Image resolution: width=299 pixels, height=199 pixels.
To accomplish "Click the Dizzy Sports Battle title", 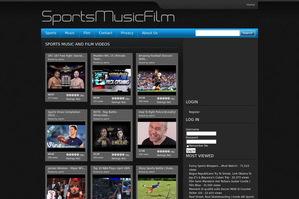I will (157, 168).
